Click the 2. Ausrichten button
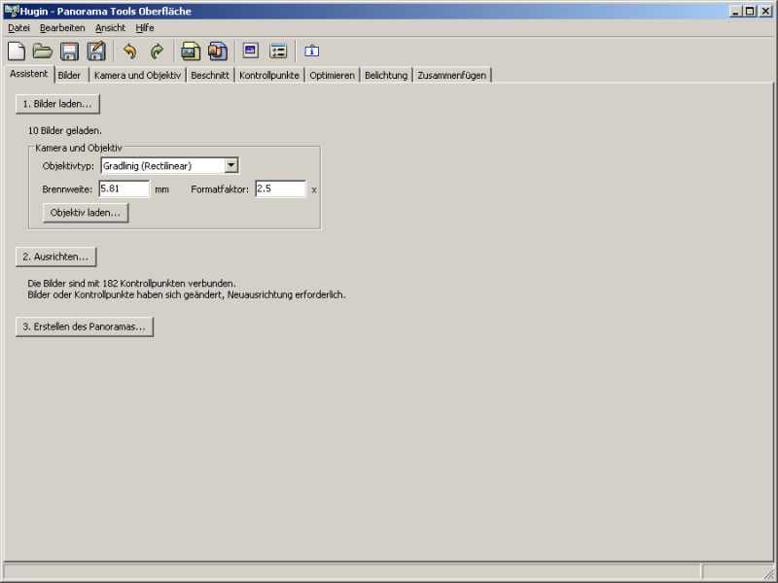The image size is (778, 583). tap(55, 257)
